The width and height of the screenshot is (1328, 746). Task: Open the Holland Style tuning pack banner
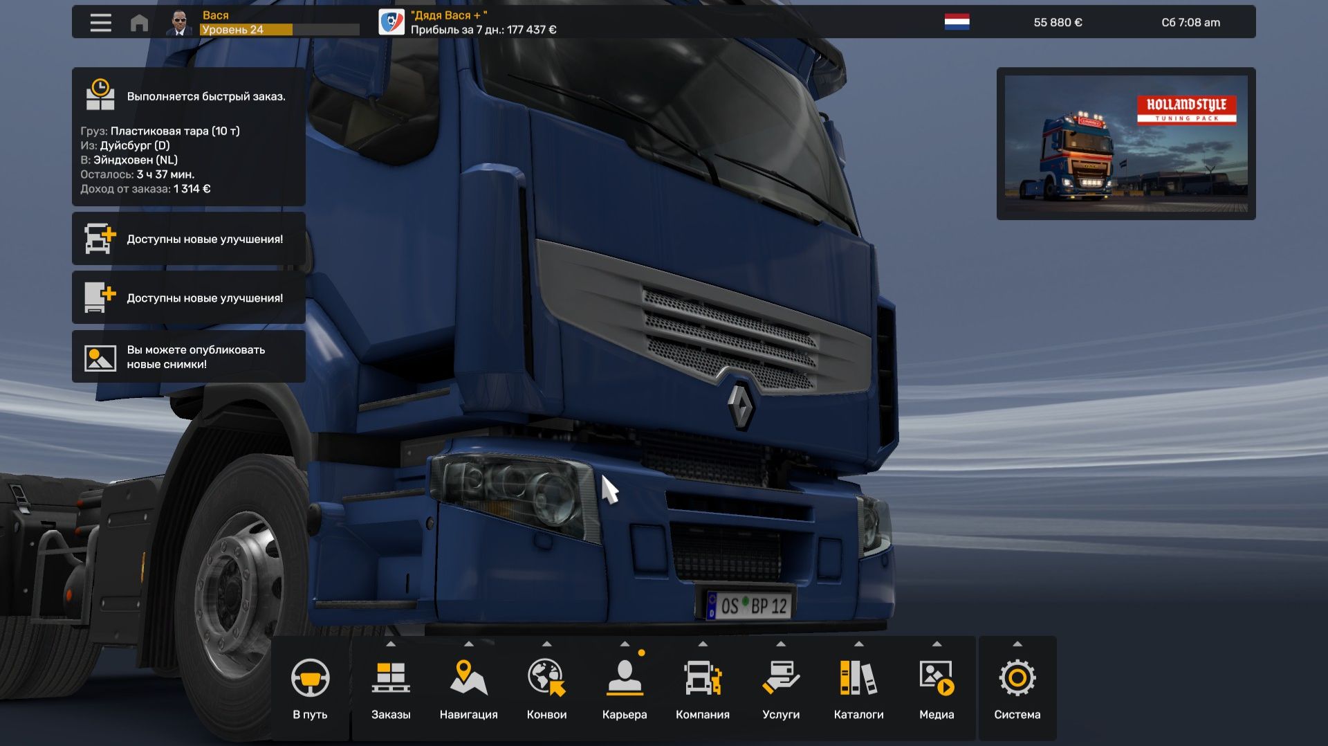pyautogui.click(x=1126, y=143)
